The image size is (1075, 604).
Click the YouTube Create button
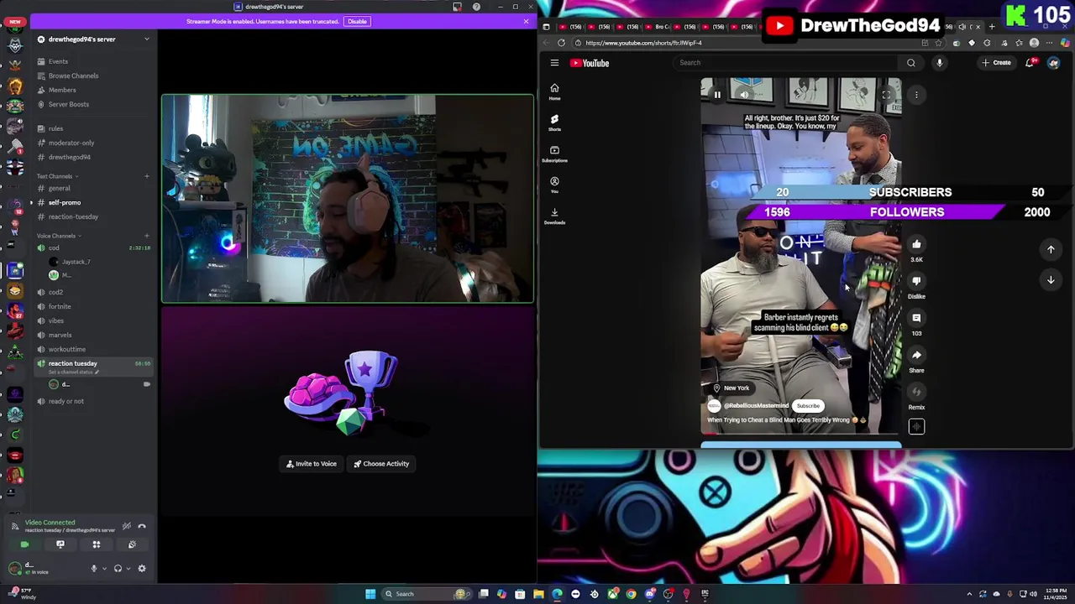(x=997, y=63)
